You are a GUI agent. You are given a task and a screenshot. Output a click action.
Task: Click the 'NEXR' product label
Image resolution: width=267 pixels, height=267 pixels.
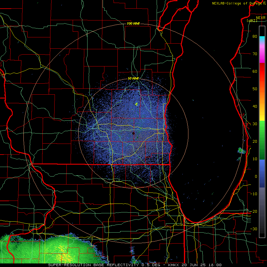click(261, 18)
